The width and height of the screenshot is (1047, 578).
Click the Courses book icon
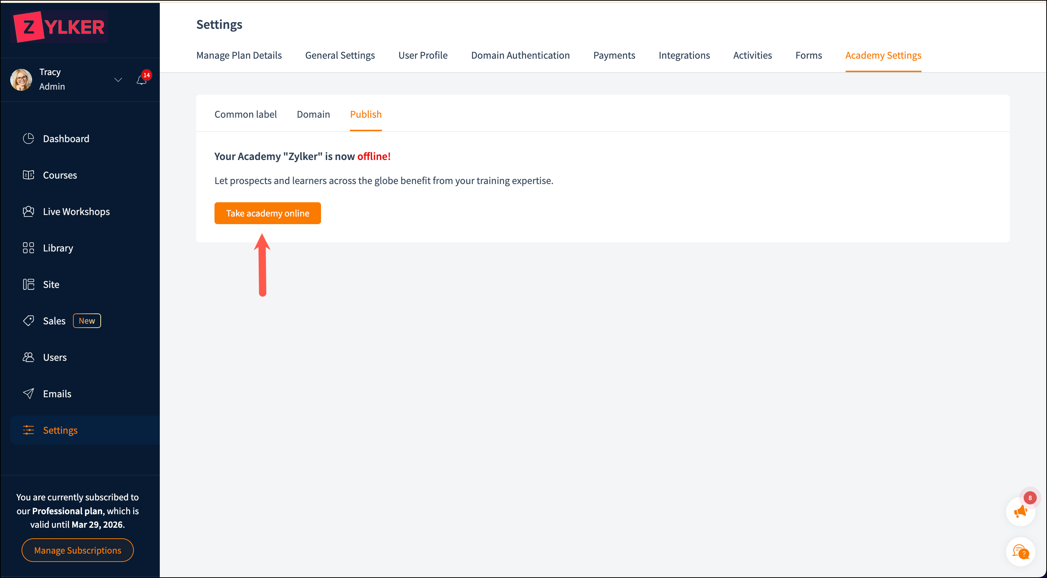click(28, 175)
